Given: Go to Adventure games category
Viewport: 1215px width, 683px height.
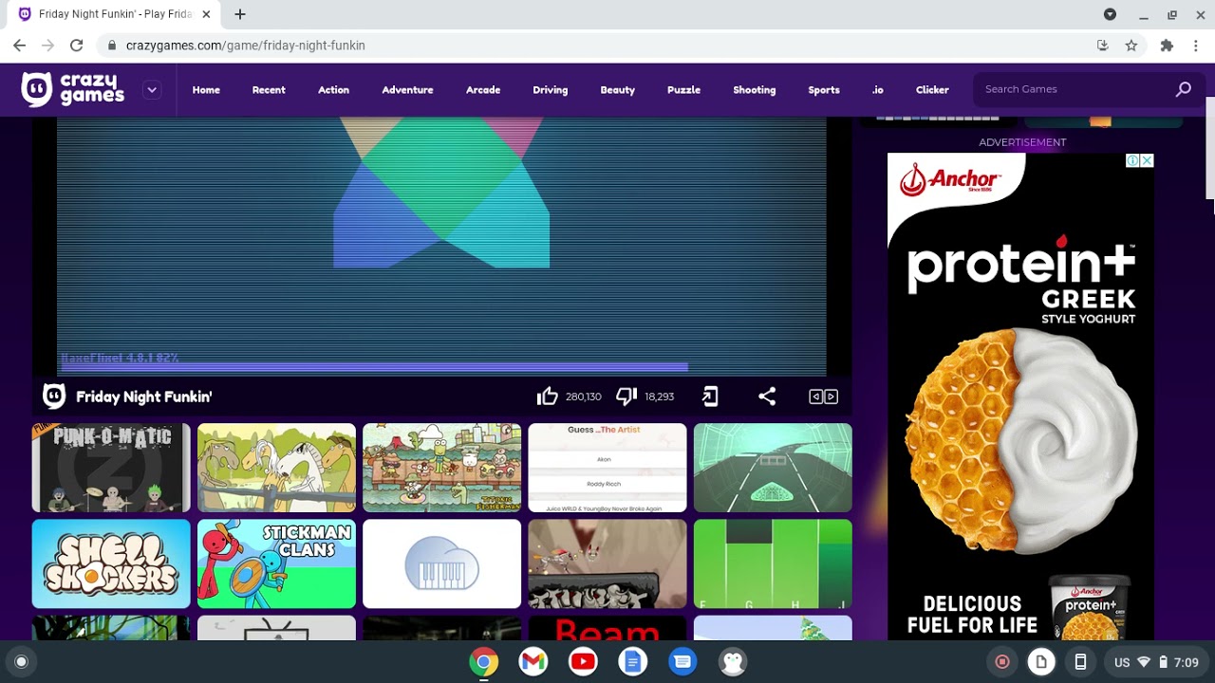Looking at the screenshot, I should (x=407, y=90).
